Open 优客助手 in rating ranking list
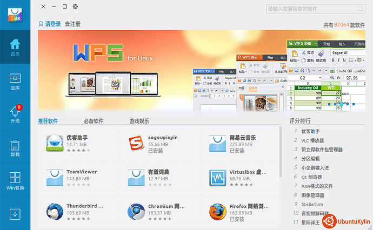373x230 pixels. (x=310, y=131)
